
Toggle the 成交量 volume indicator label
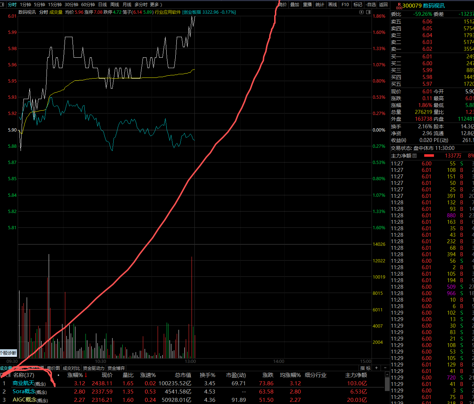pyautogui.click(x=56, y=12)
